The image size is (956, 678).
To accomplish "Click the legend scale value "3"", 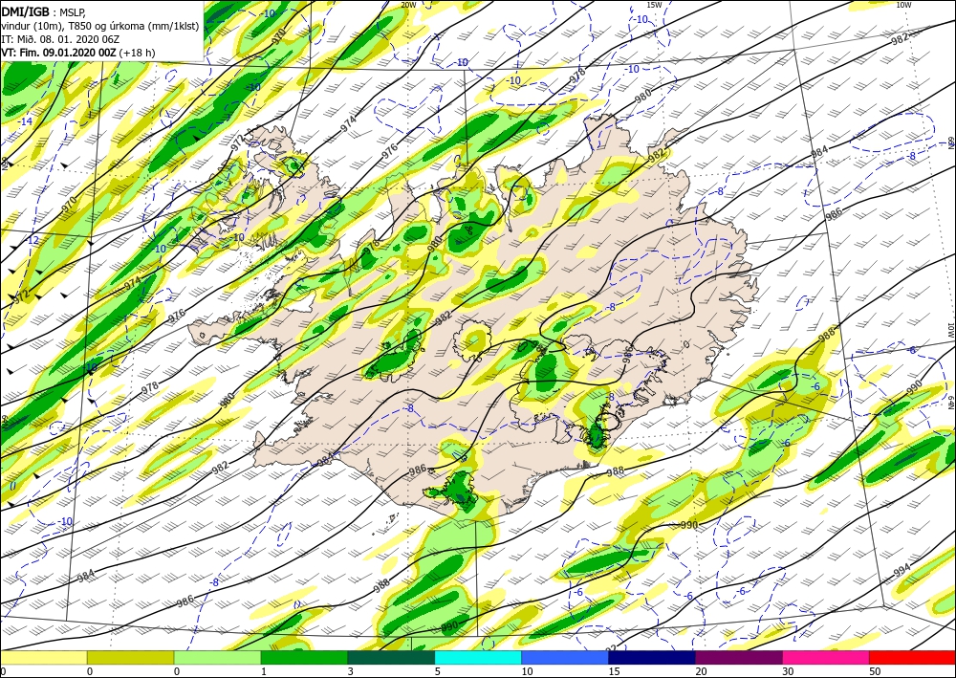I will (x=350, y=671).
